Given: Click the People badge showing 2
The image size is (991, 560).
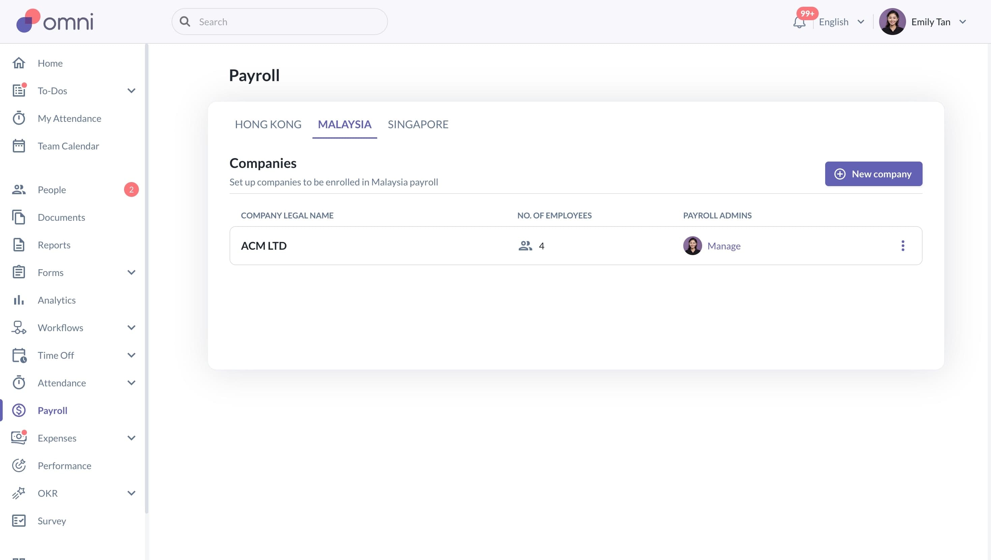Looking at the screenshot, I should click(x=131, y=189).
